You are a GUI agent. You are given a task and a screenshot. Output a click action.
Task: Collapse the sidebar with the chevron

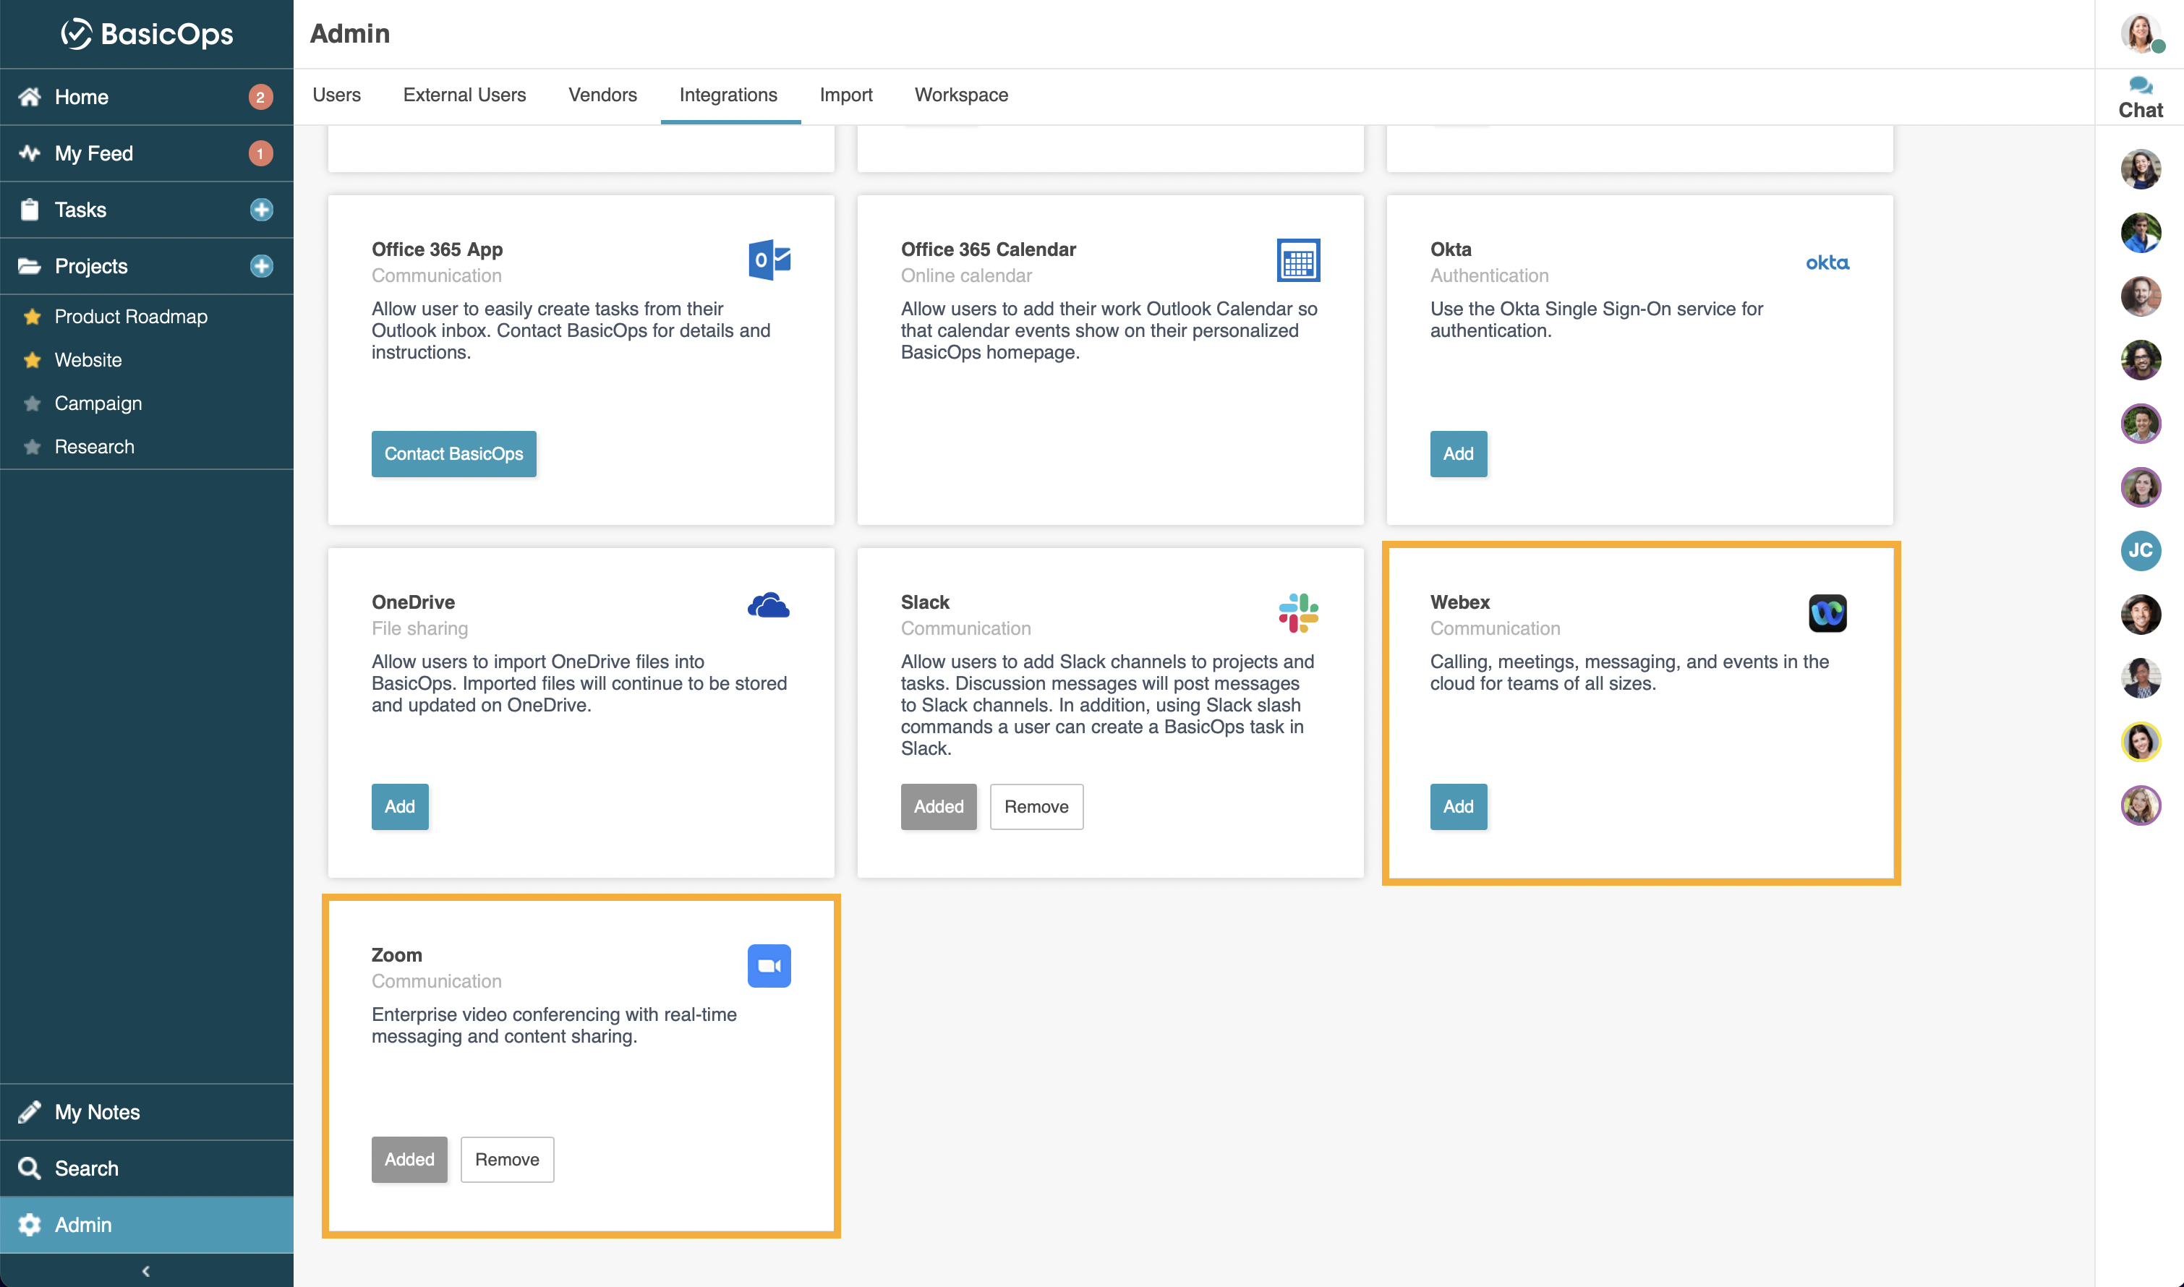coord(145,1270)
